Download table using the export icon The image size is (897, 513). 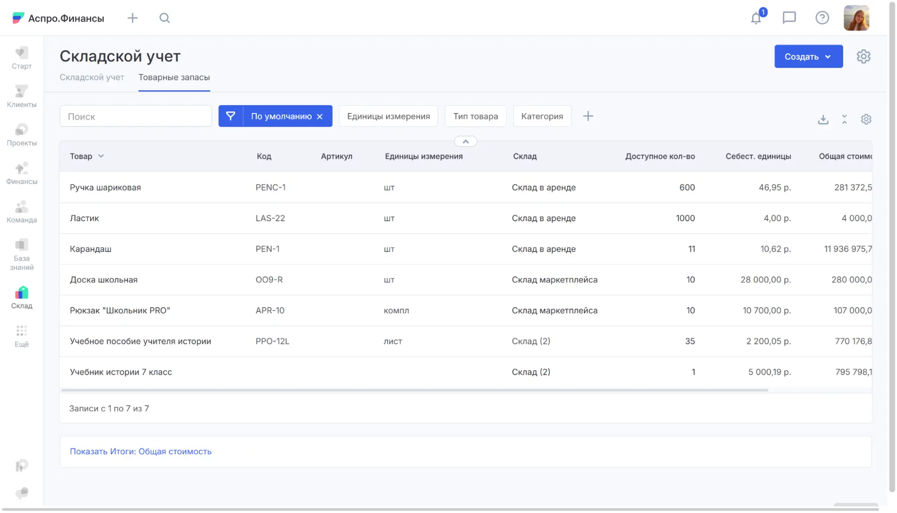823,119
